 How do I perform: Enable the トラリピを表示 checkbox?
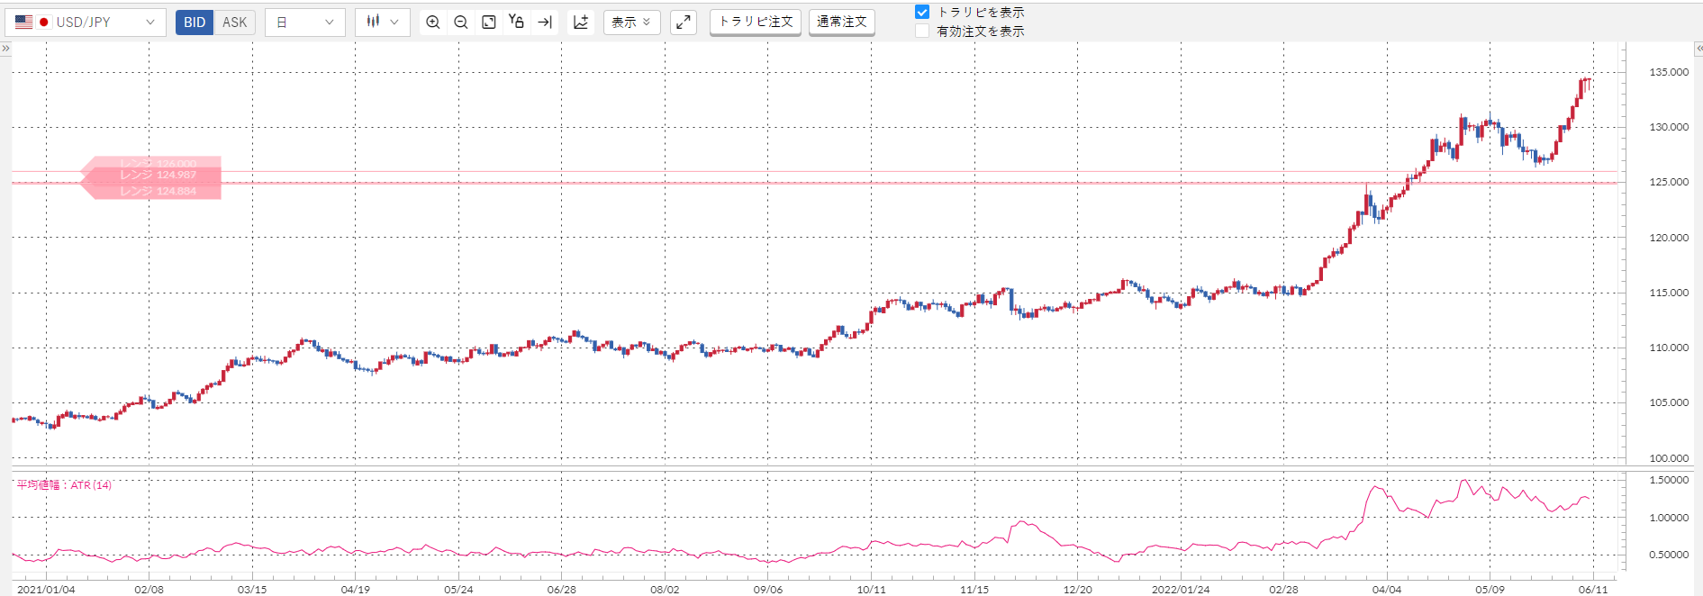tap(922, 13)
